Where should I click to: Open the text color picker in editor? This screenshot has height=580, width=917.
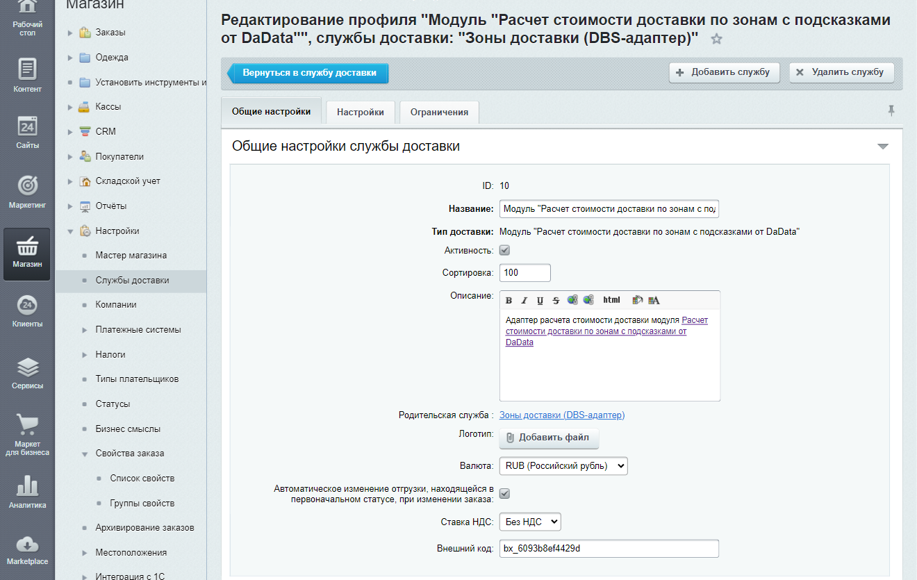[654, 300]
